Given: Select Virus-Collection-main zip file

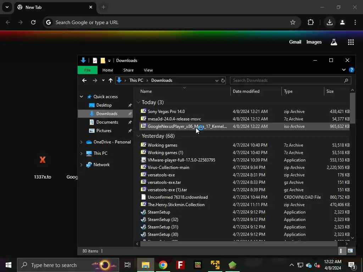Looking at the screenshot, I should tap(245, 167).
